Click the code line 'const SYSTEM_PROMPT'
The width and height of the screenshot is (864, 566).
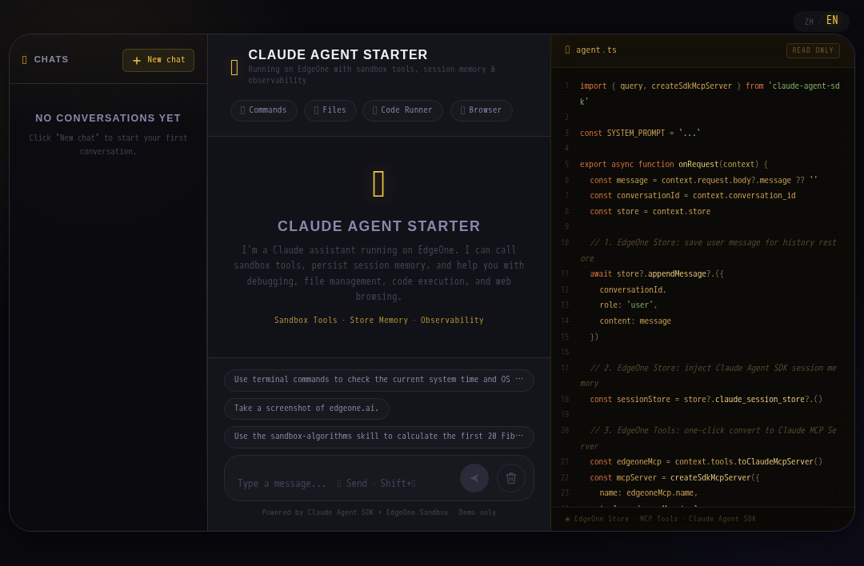(x=640, y=134)
